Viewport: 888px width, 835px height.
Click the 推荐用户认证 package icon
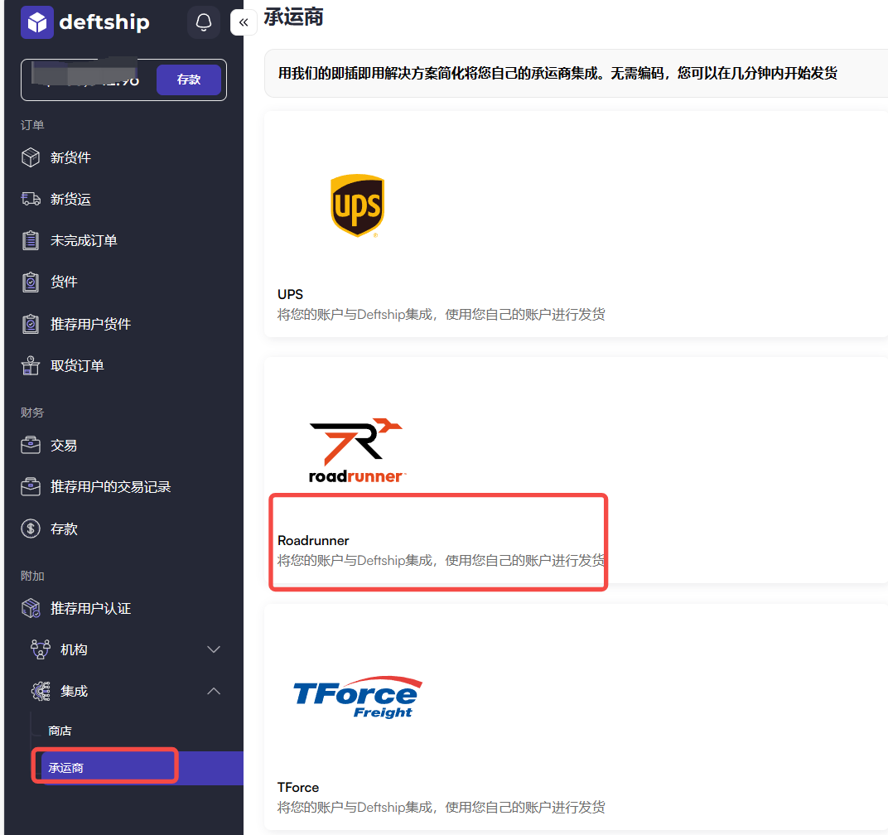coord(31,608)
